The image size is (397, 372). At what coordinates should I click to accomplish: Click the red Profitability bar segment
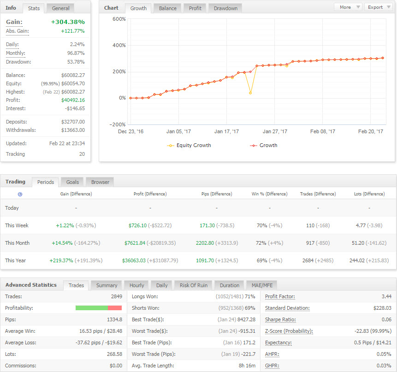115,308
